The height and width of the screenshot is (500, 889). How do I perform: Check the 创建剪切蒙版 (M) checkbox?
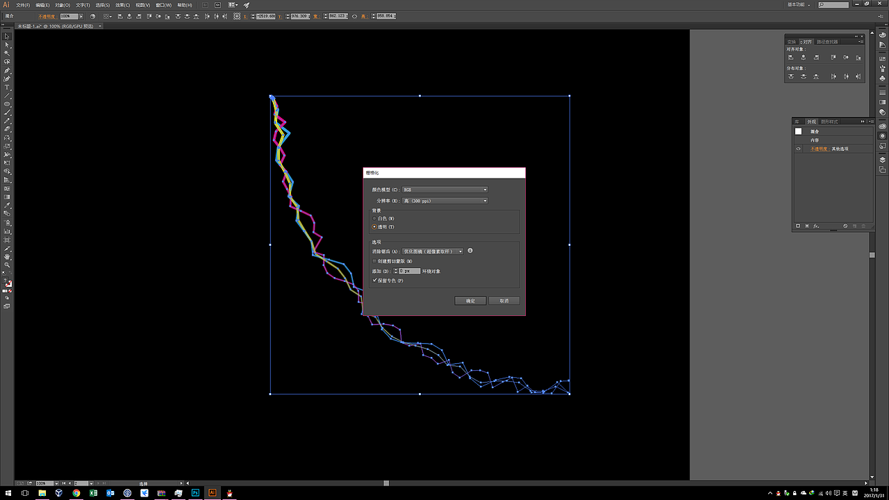pos(374,261)
